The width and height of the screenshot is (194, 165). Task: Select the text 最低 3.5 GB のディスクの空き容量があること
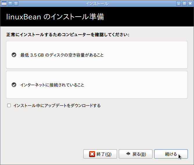point(62,55)
